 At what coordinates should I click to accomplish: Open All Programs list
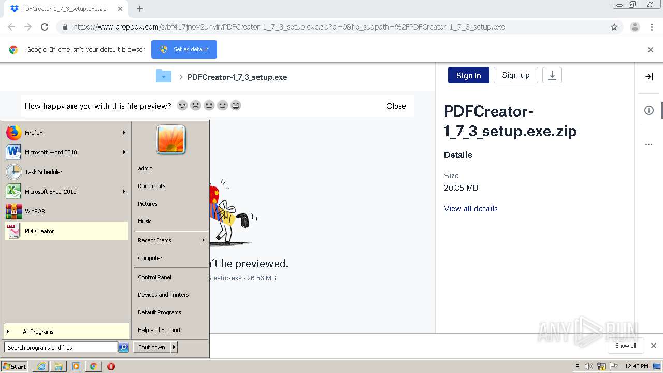pos(66,332)
